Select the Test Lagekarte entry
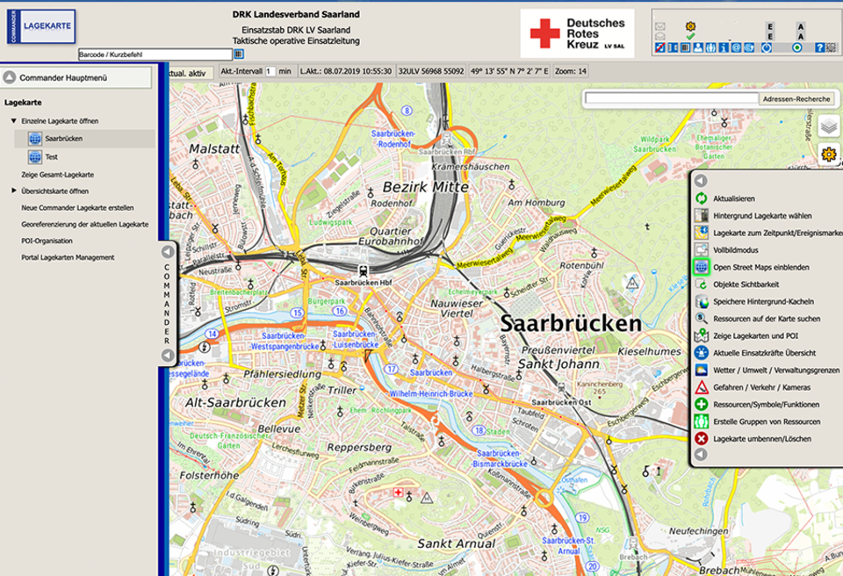Viewport: 843px width, 576px height. tap(51, 157)
